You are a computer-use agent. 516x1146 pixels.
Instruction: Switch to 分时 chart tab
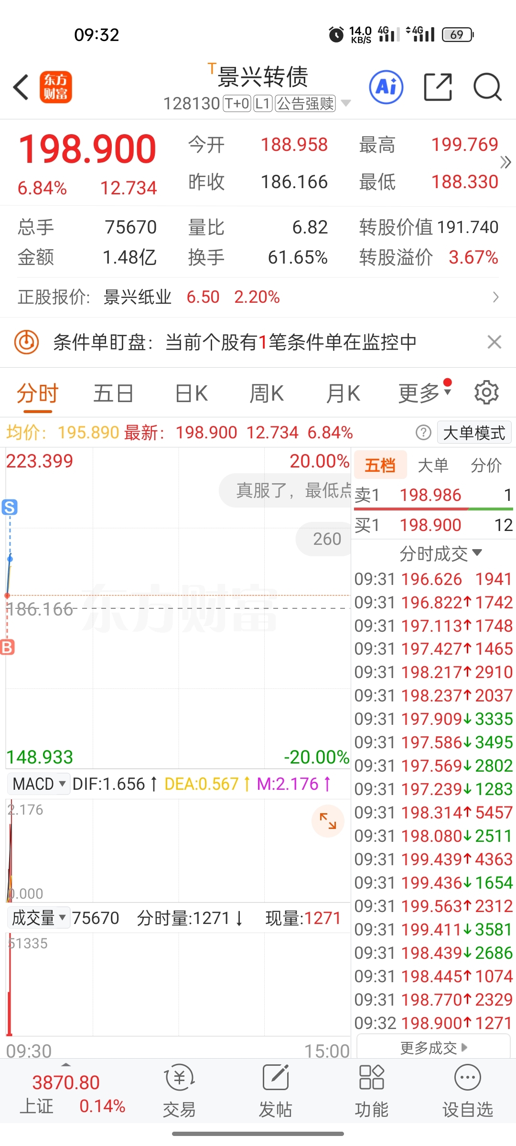pyautogui.click(x=37, y=394)
